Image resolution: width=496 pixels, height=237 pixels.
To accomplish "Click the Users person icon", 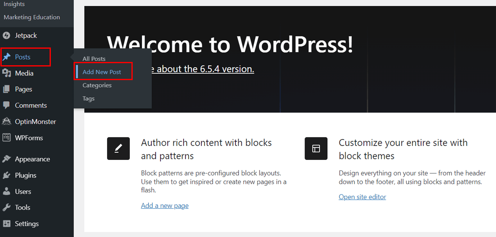I will 6,191.
